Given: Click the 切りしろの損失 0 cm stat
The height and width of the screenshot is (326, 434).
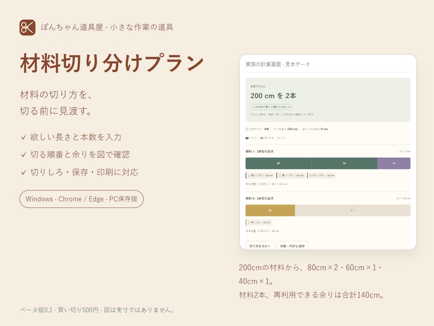Looking at the screenshot, I should tap(315, 129).
